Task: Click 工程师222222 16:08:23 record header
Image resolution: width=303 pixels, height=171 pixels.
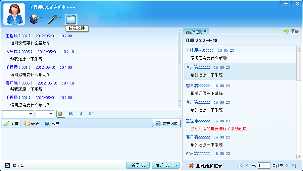Action: pos(208,121)
